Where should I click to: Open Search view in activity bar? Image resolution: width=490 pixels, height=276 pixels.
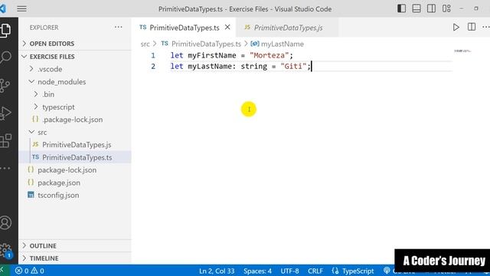click(5, 58)
